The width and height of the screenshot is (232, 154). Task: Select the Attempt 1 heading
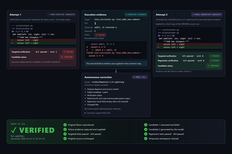point(15,15)
